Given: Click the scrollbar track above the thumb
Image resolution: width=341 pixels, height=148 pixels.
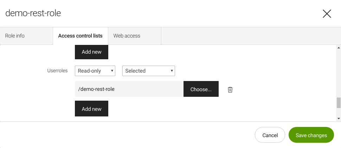Looking at the screenshot, I should coord(339,74).
